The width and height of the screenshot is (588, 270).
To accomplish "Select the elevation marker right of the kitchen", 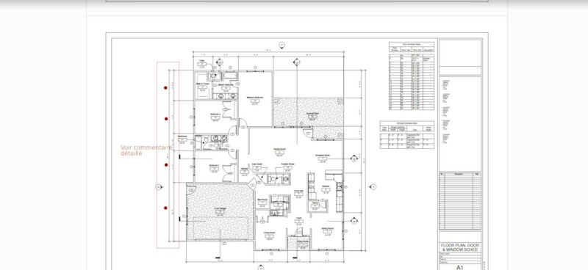I will 373,186.
